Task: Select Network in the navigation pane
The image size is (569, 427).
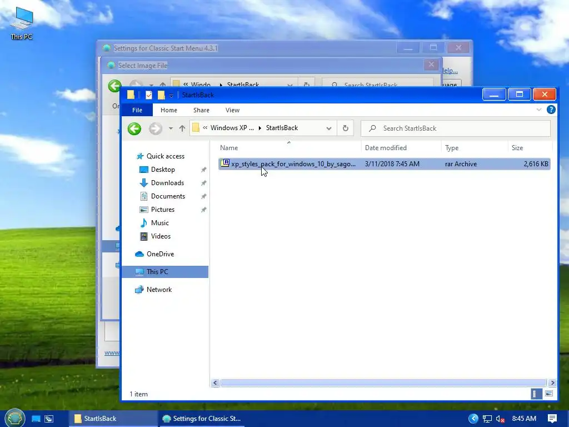Action: pyautogui.click(x=159, y=290)
